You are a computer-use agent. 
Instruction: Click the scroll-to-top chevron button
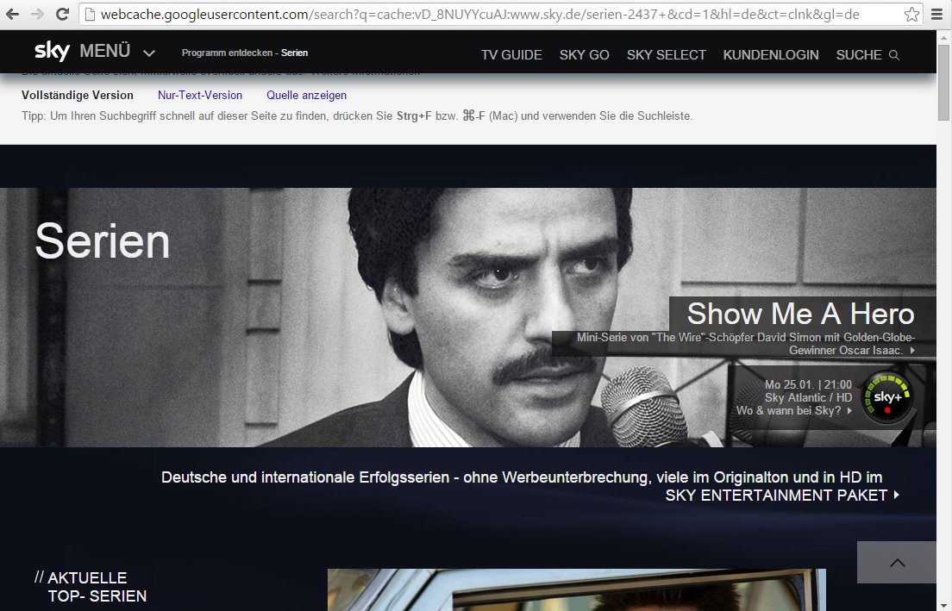point(897,563)
